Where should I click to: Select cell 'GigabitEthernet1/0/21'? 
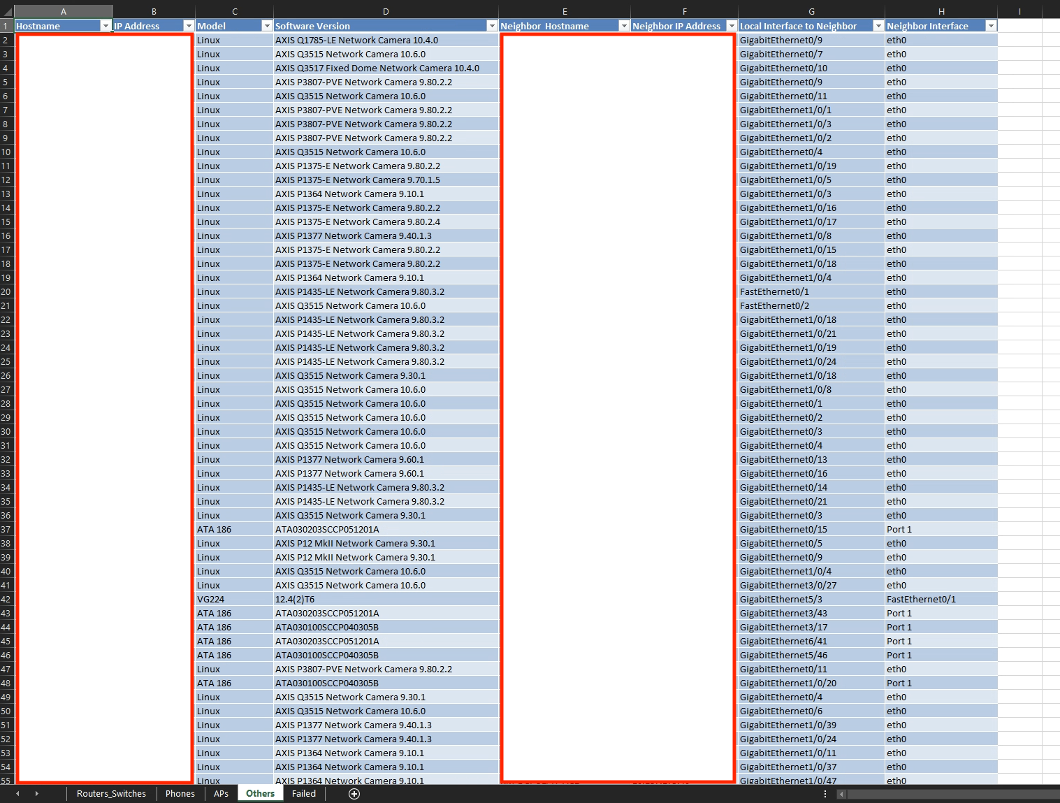(811, 333)
